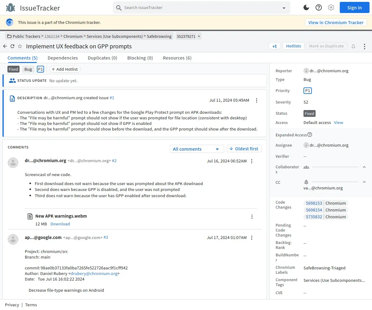The width and height of the screenshot is (372, 310).
Task: Open issue-level three-dot menu beside bell
Action: coord(365,46)
